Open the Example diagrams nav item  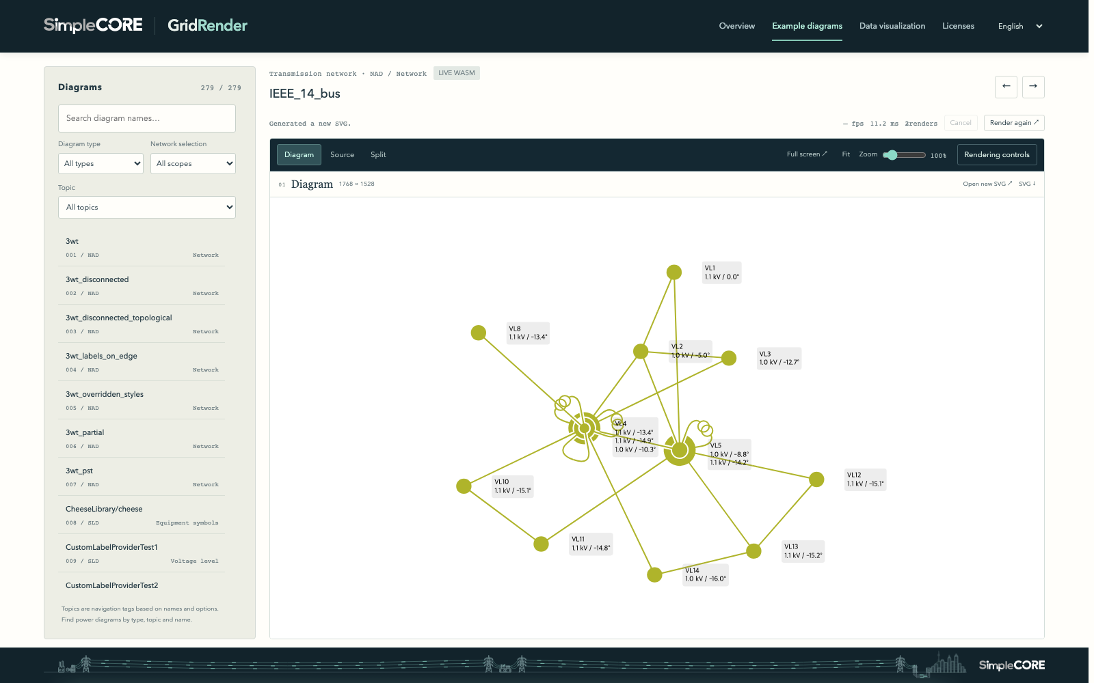click(x=807, y=26)
